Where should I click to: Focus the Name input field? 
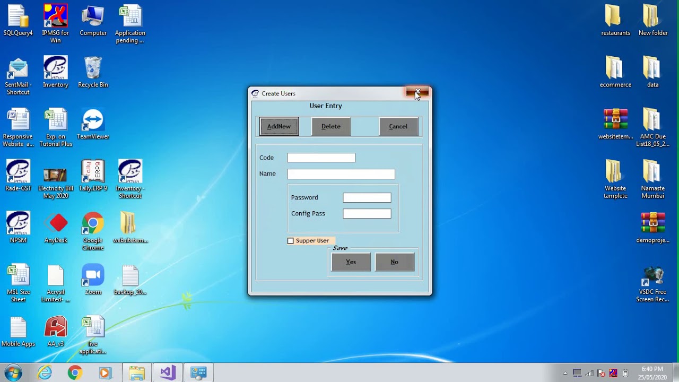(341, 173)
